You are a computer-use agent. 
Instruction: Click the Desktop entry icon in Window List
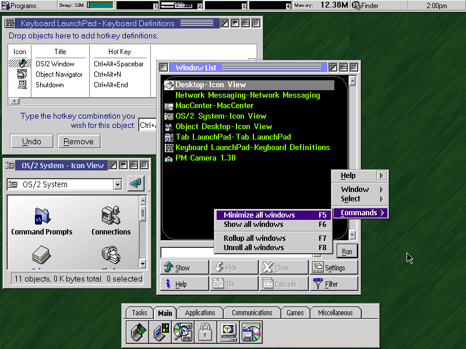coord(169,85)
